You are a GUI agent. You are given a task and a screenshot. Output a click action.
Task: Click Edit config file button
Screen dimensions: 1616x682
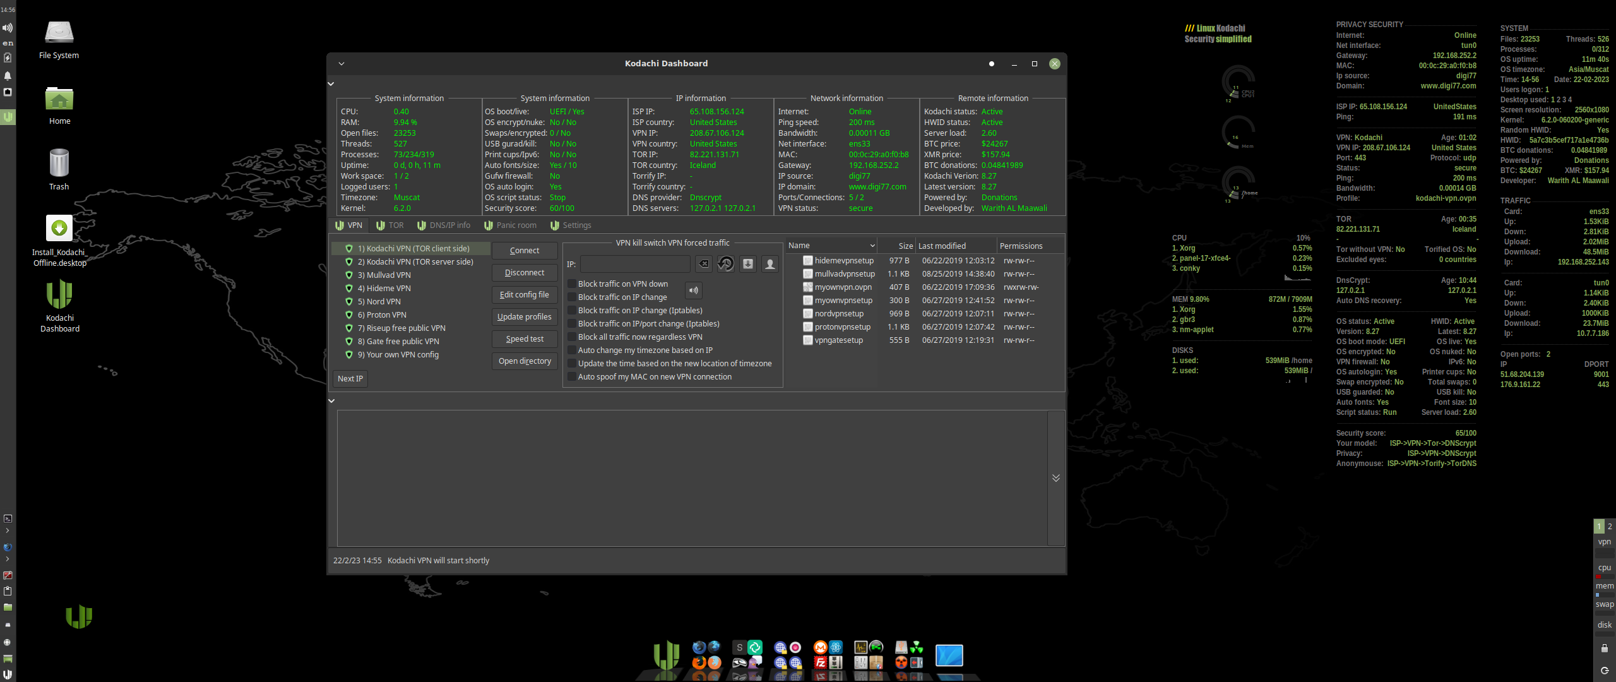tap(525, 295)
